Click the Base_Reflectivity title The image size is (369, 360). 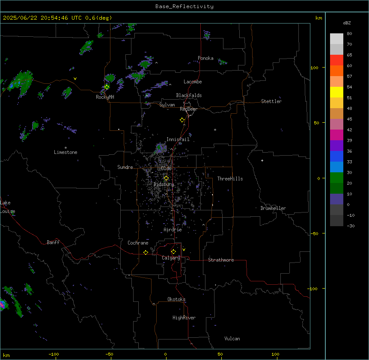coord(184,6)
